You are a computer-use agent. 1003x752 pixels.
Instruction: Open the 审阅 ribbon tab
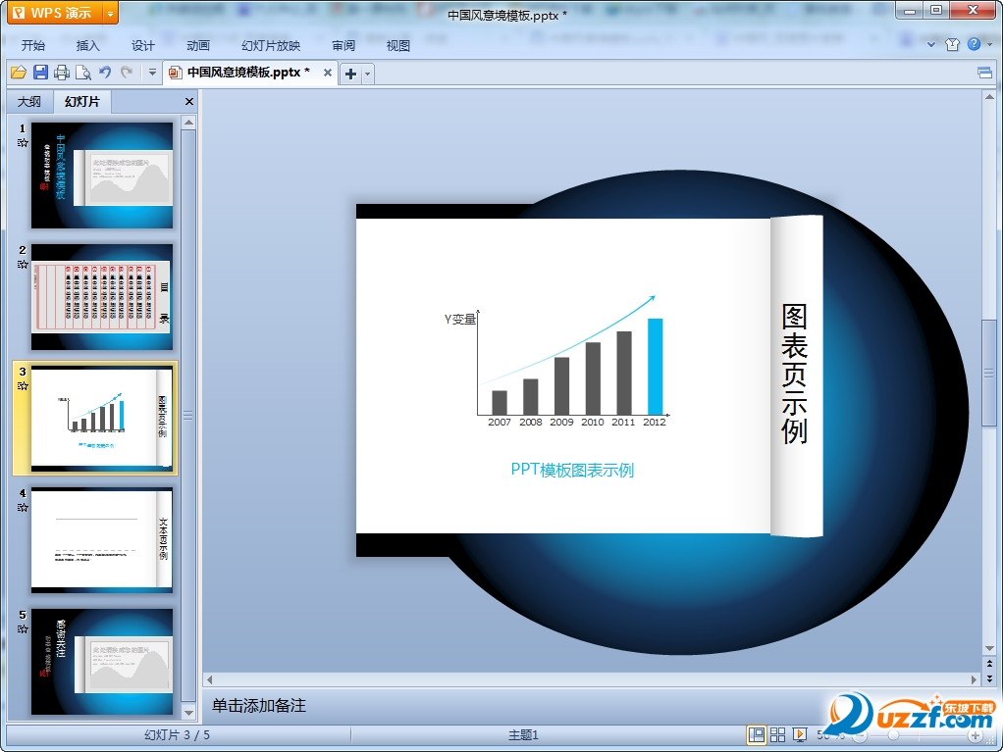[x=343, y=45]
